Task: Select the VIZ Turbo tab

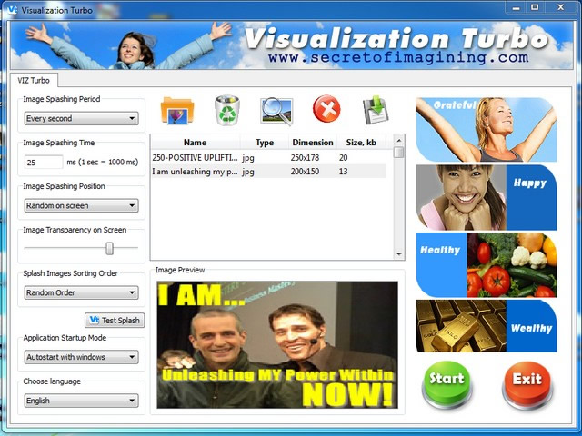Action: pos(34,81)
